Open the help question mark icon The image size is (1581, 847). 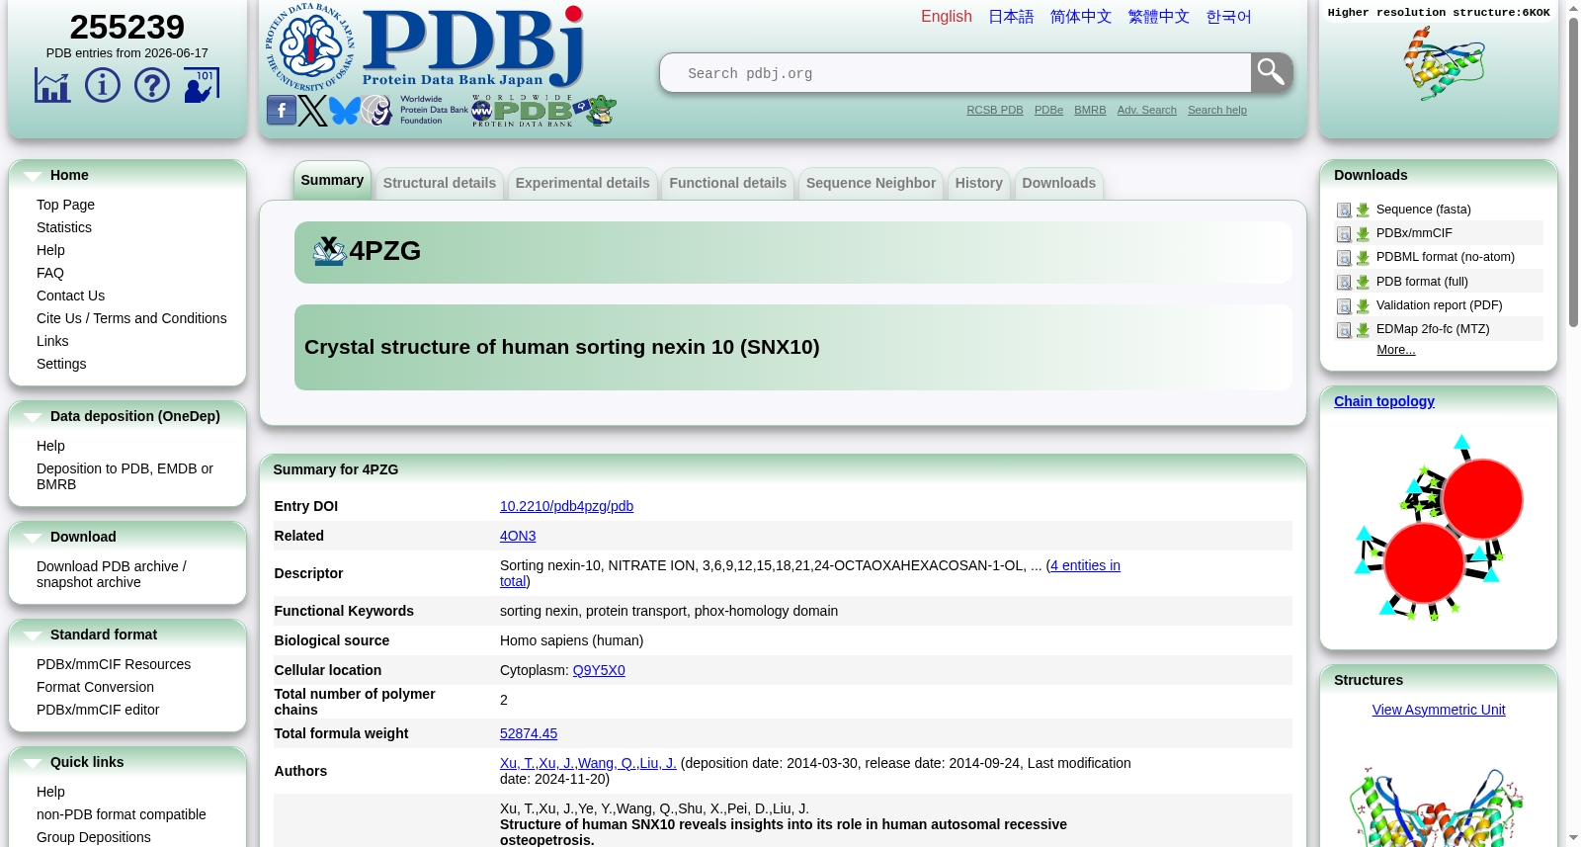pos(151,85)
